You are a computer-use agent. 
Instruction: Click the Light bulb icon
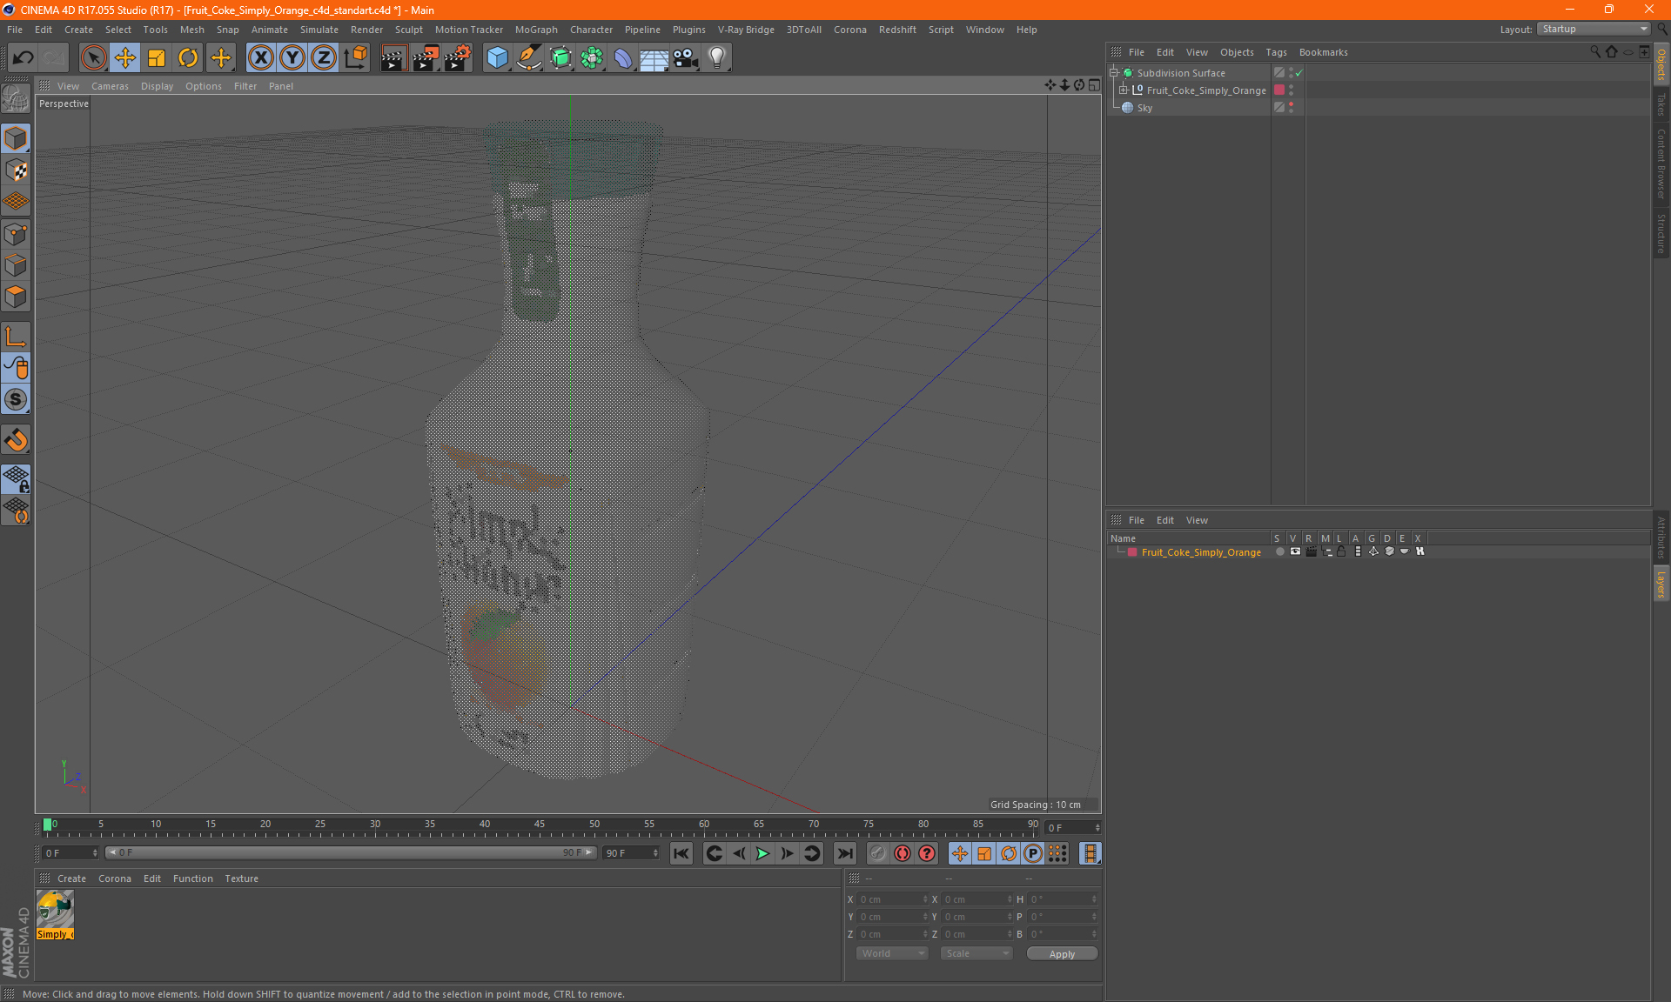[x=717, y=58]
